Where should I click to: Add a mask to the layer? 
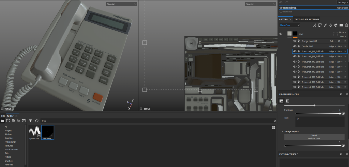[x=320, y=25]
